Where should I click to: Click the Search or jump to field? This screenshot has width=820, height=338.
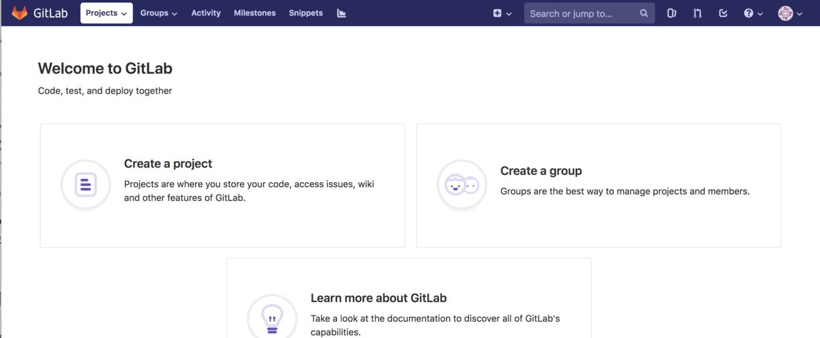click(590, 13)
